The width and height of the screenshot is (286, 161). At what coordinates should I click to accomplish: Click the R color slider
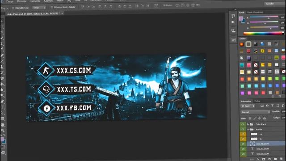pos(264,17)
